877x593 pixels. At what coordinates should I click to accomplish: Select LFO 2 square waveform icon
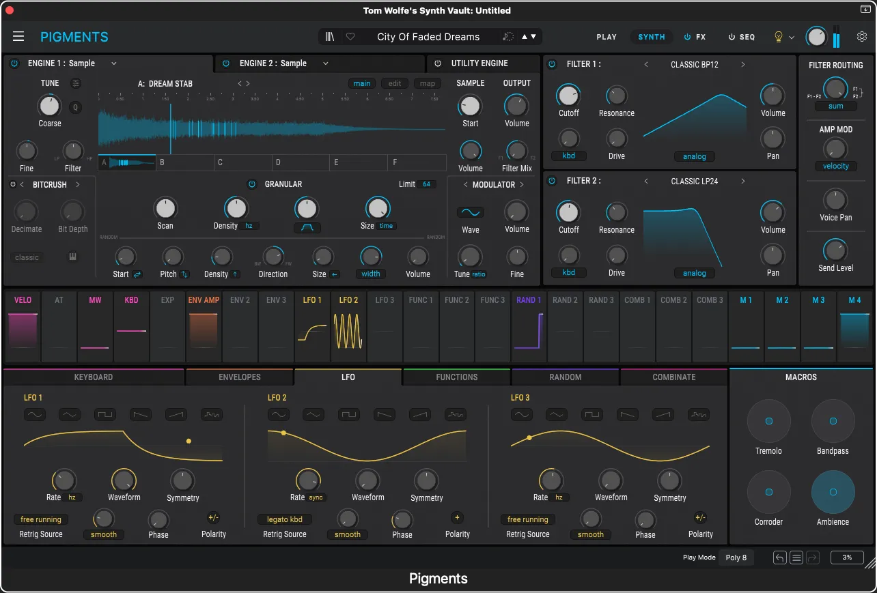[x=348, y=414]
